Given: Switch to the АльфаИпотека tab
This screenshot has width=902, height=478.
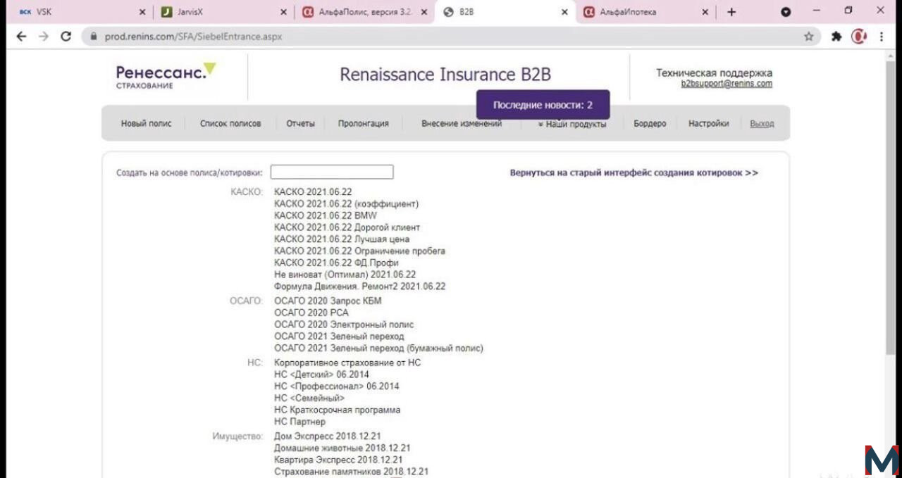Looking at the screenshot, I should [646, 12].
